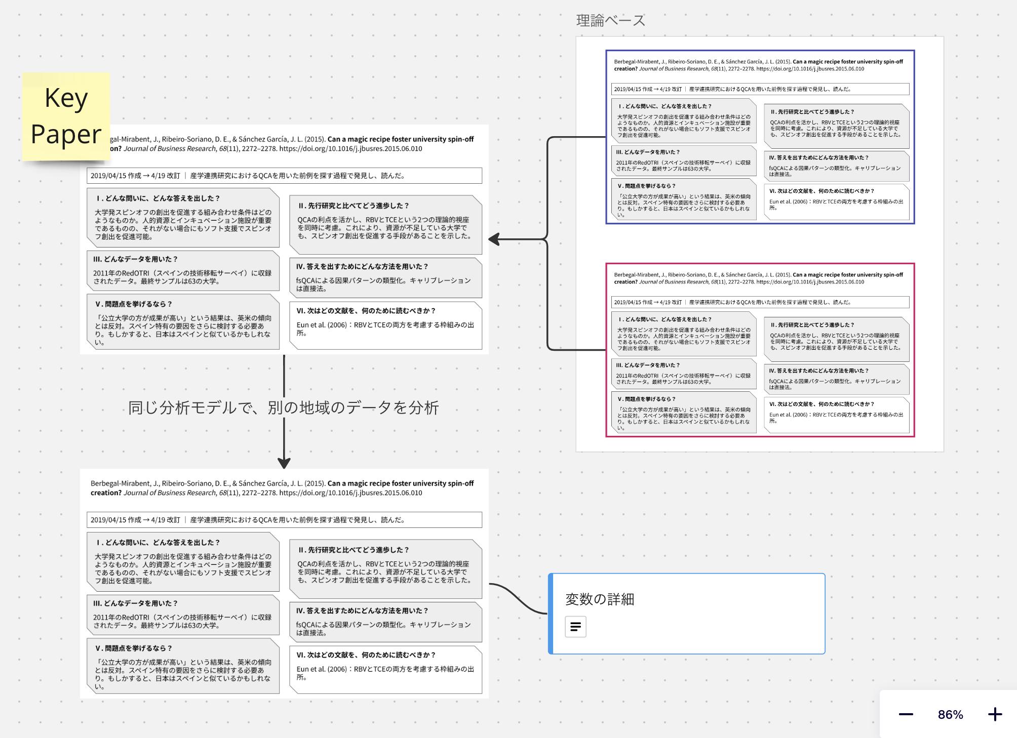Select the pink-bordered paper summary image

pos(760,350)
